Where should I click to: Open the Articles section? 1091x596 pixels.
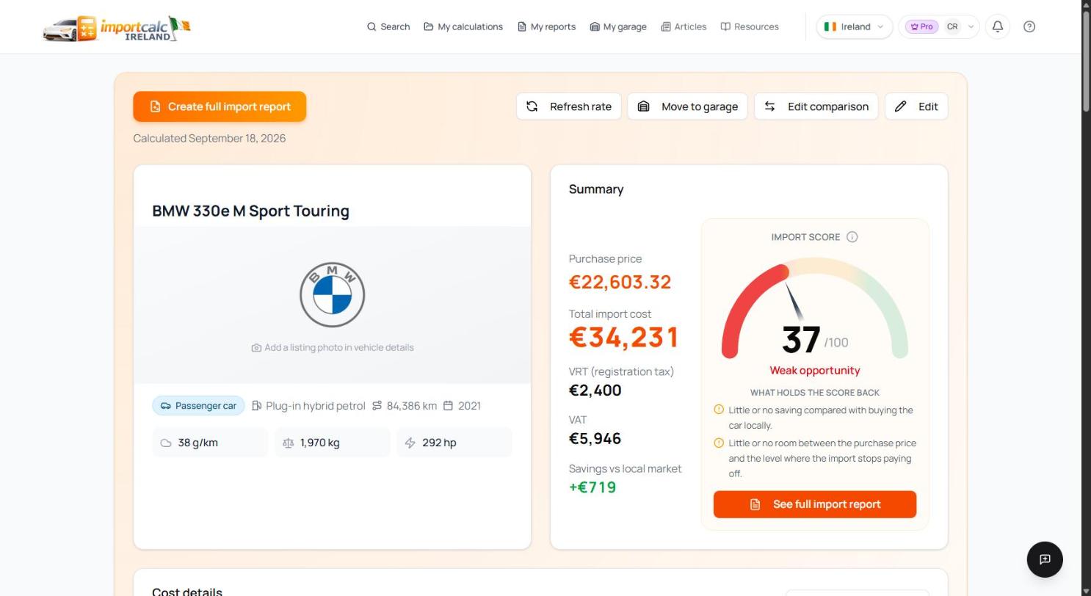[x=684, y=26]
